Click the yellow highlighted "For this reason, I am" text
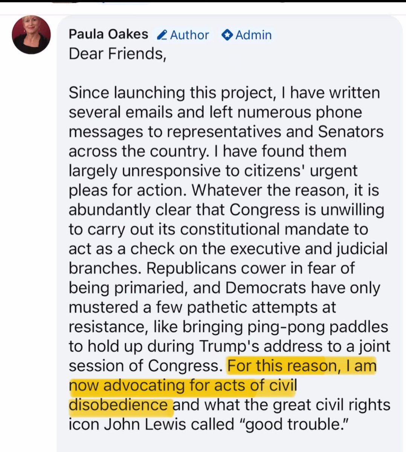Screen dimensions: 406x452 [302, 366]
